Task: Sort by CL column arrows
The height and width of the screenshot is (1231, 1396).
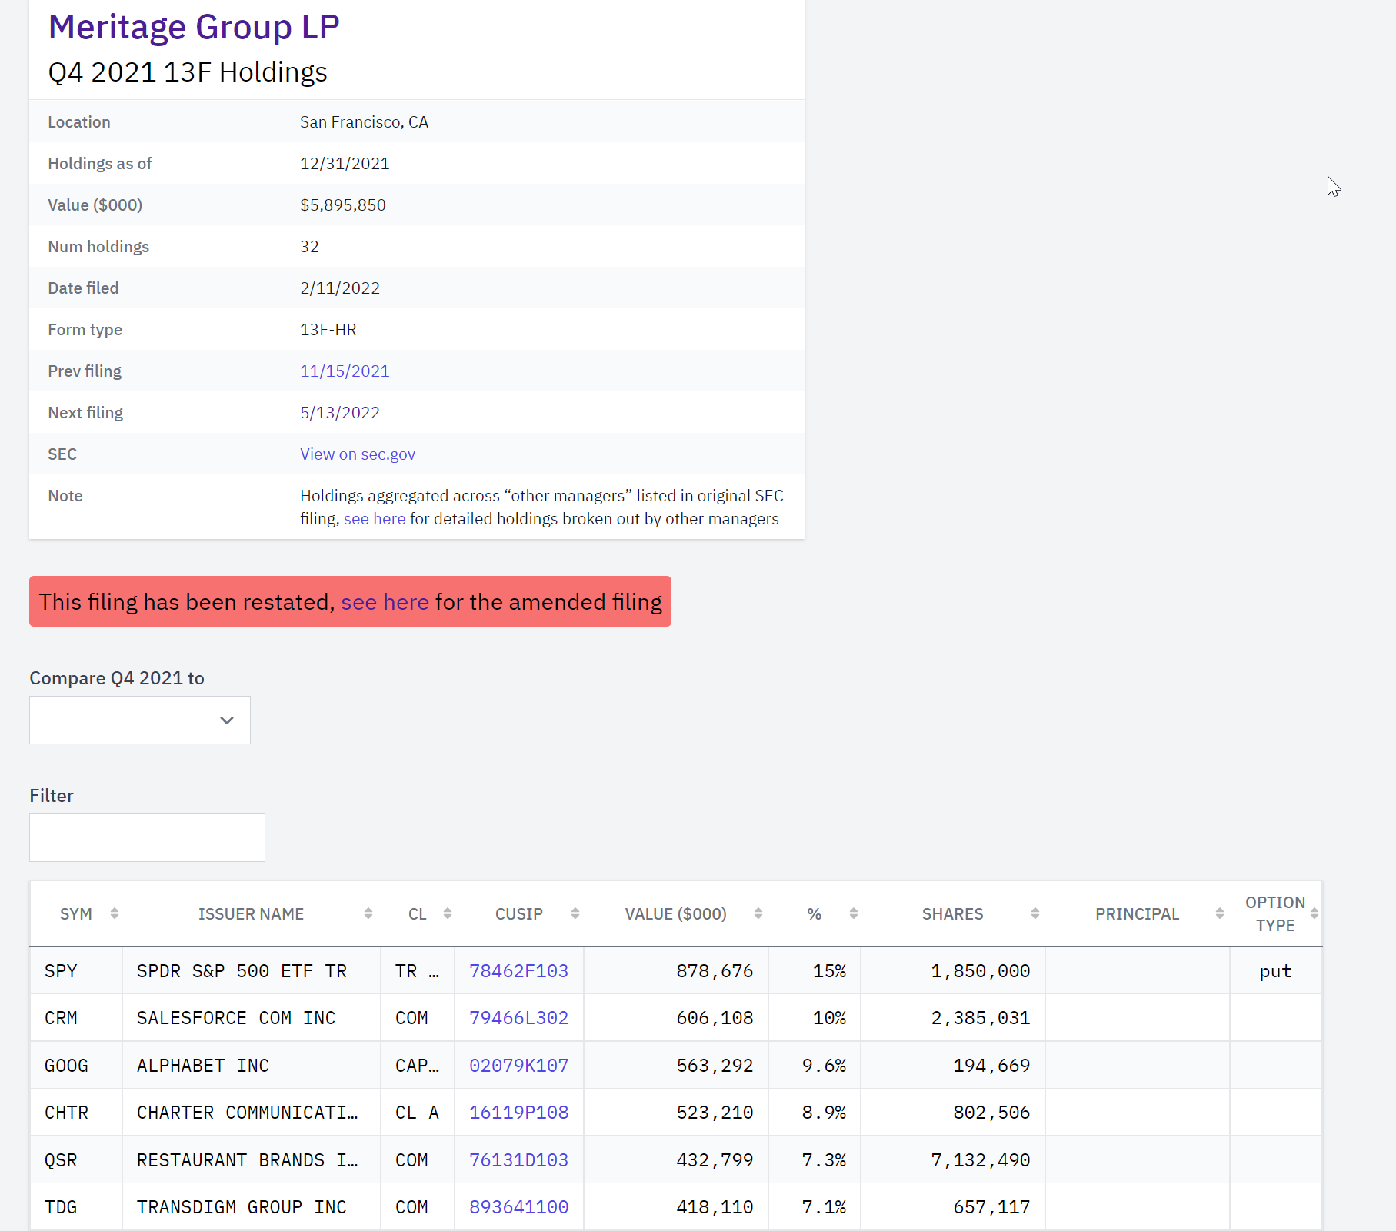Action: 448,913
